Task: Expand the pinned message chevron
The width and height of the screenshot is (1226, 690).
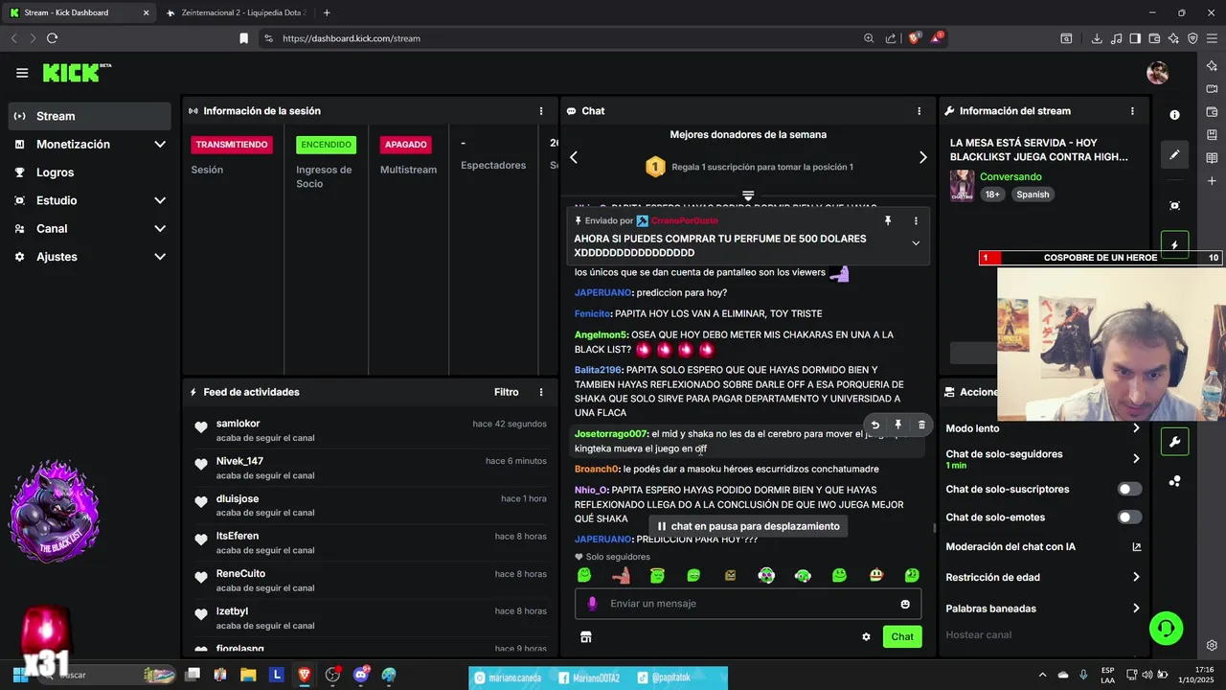Action: 916,243
